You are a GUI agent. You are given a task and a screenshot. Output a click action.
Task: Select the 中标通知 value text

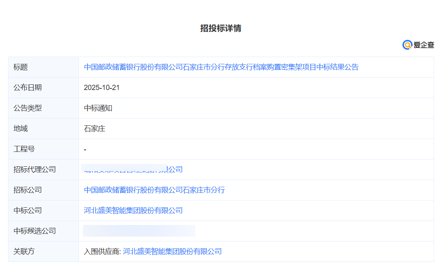(97, 108)
